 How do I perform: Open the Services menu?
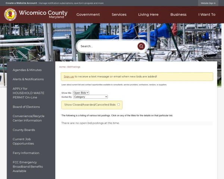click(x=119, y=15)
